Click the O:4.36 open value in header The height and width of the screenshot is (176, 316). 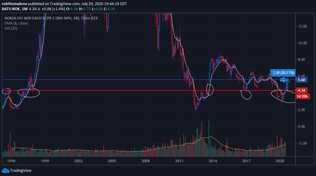72,9
